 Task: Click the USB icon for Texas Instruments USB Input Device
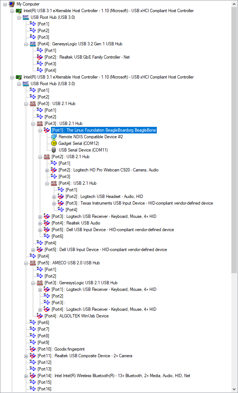[x=61, y=203]
